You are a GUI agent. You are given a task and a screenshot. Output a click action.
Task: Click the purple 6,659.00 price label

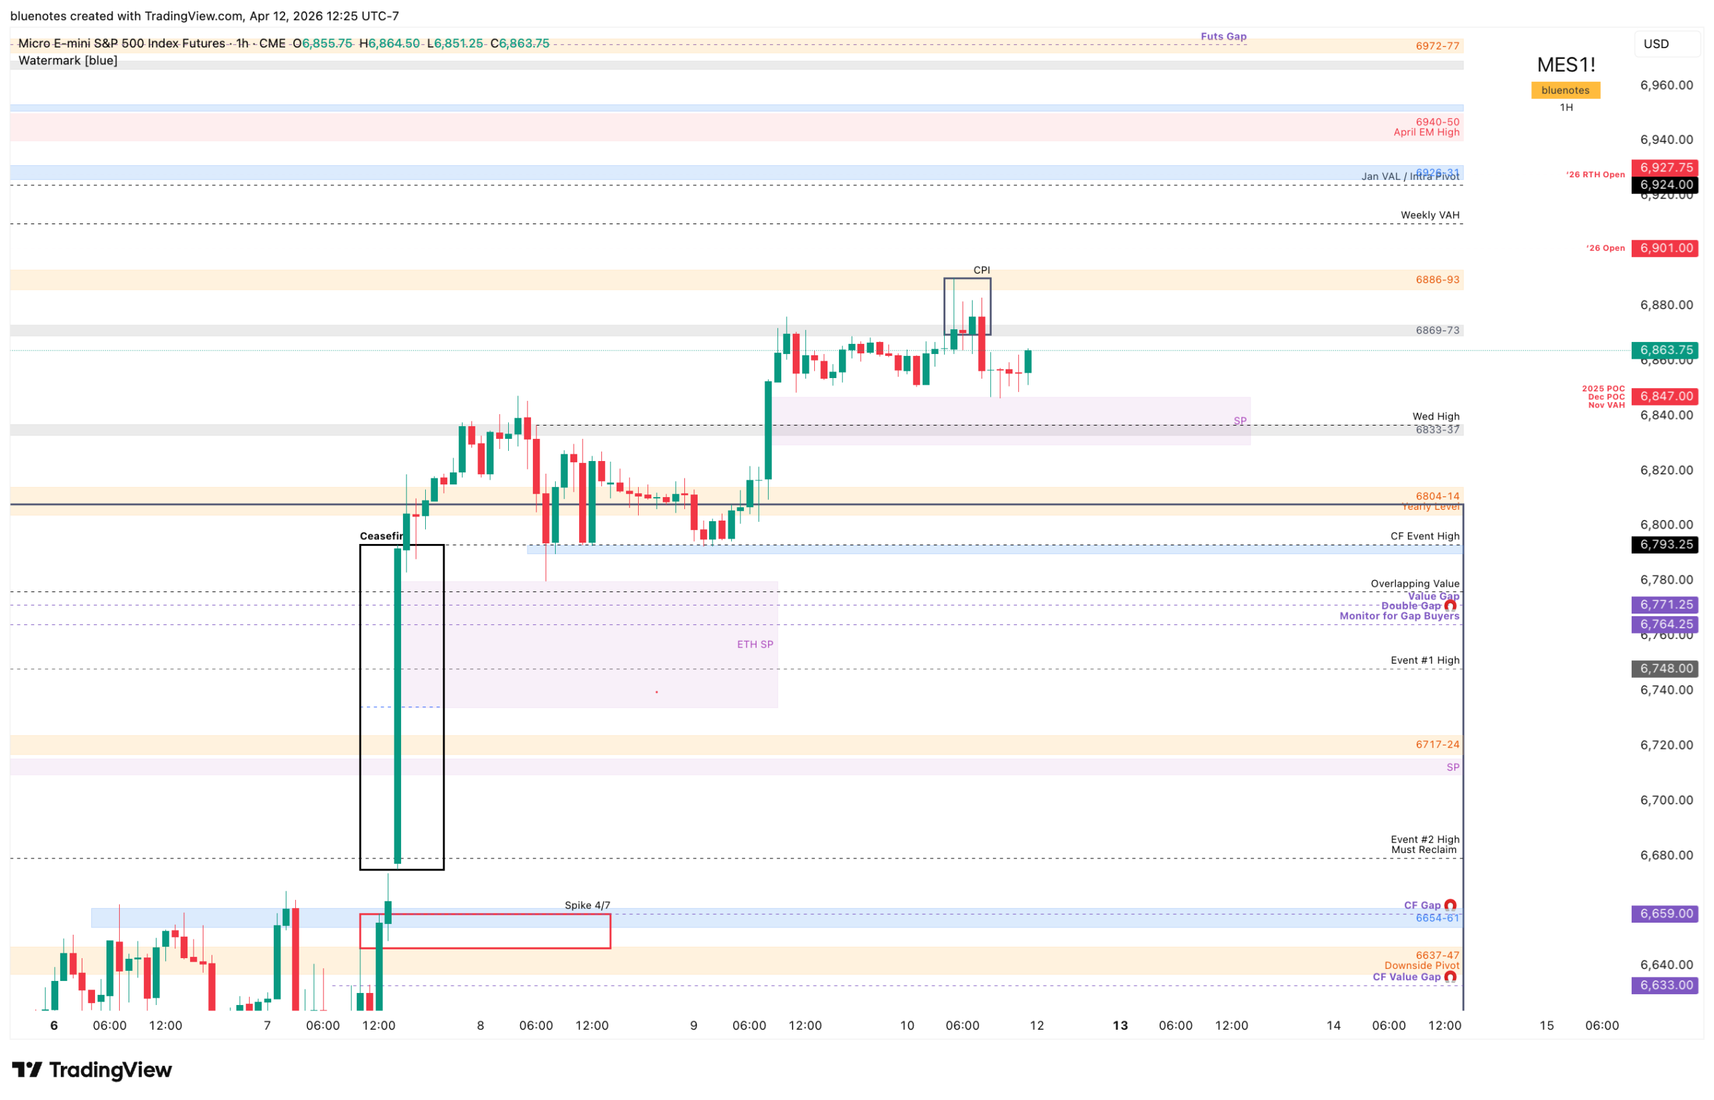[1664, 913]
